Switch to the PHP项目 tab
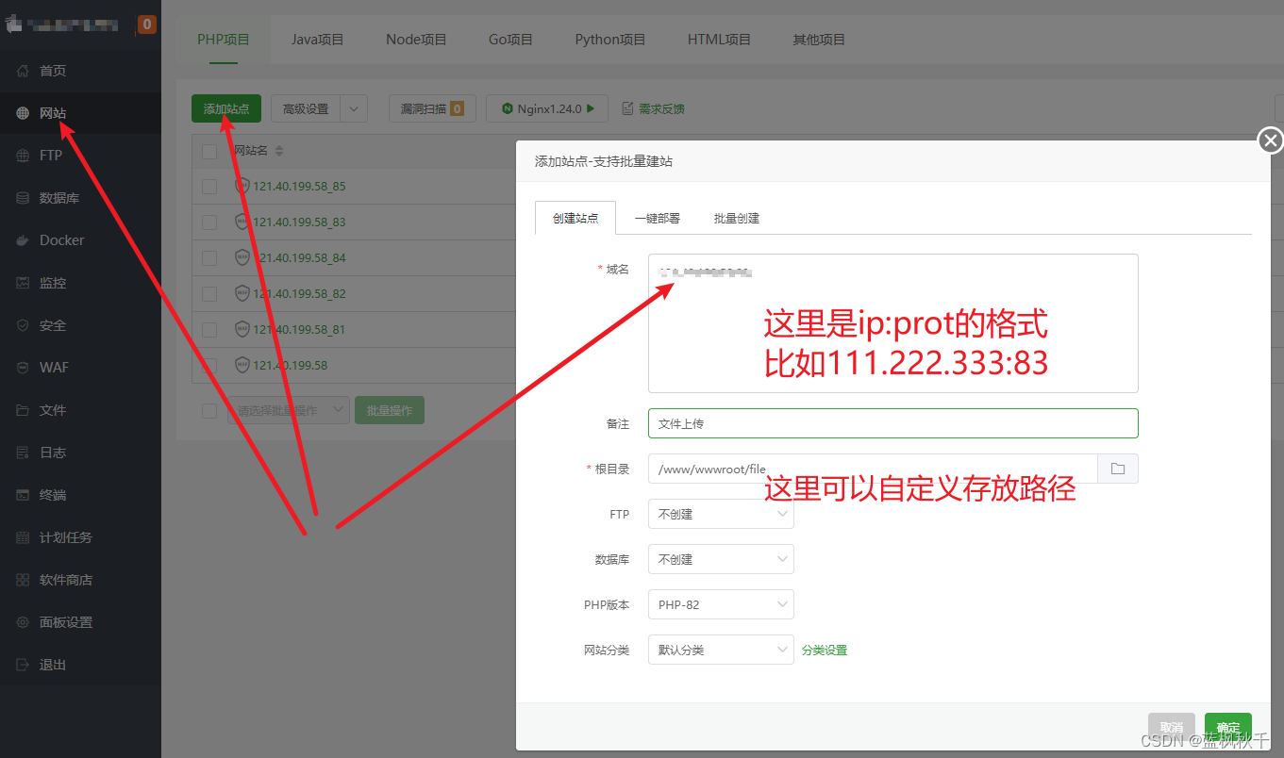Viewport: 1284px width, 758px height. click(x=224, y=40)
